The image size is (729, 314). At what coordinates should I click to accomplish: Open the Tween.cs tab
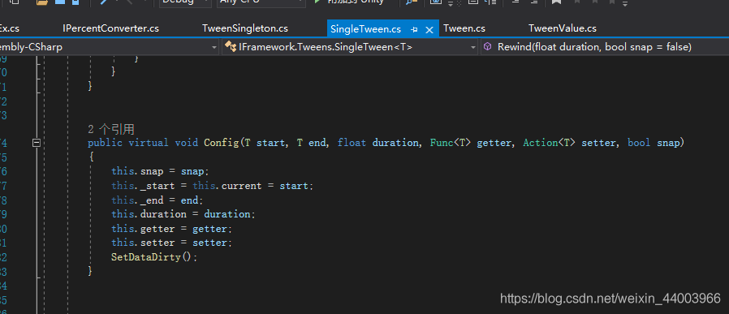click(464, 28)
